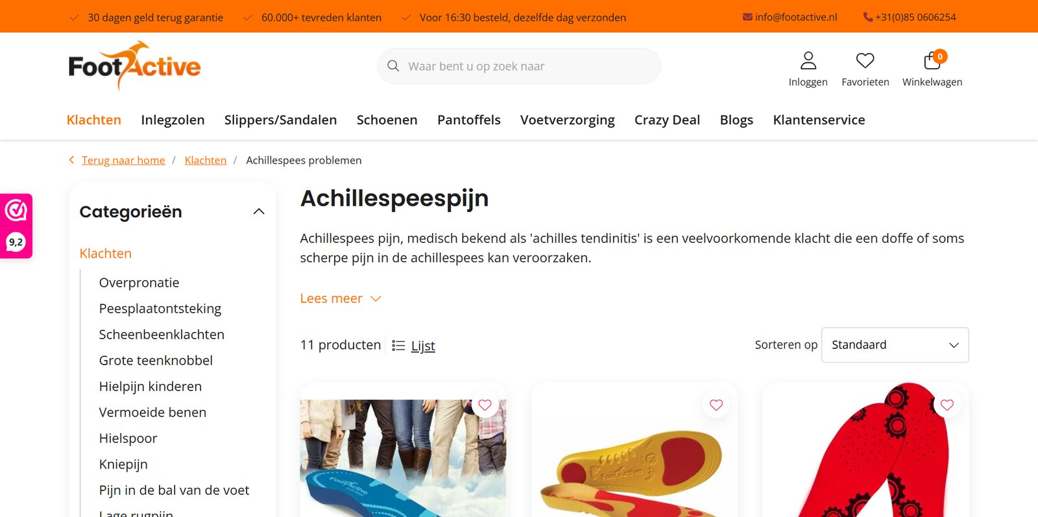Click the info@footactive.nl email link
Image resolution: width=1038 pixels, height=517 pixels.
tap(790, 17)
